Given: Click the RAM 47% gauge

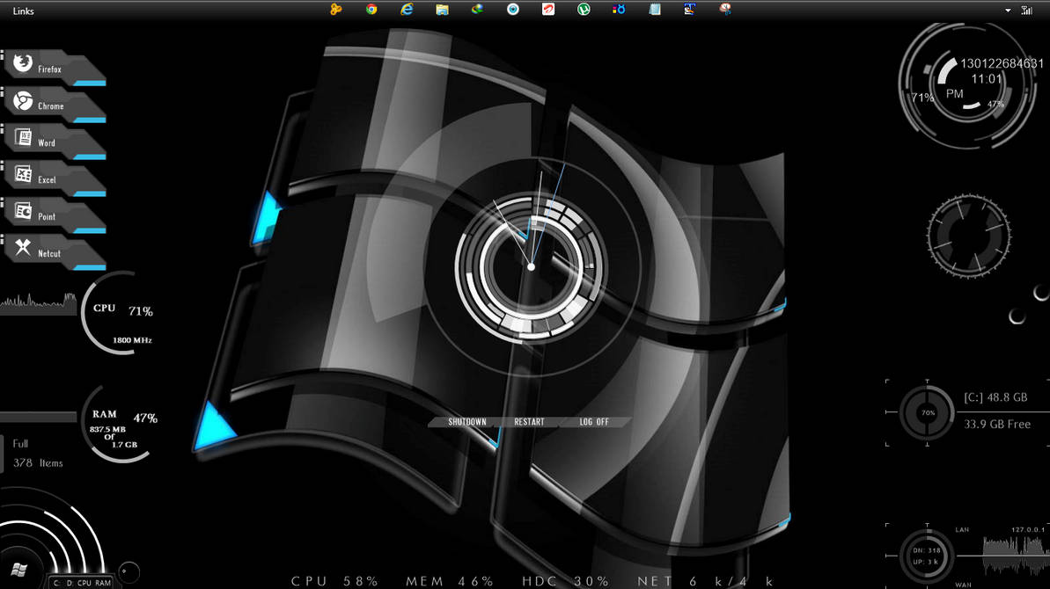Looking at the screenshot, I should [x=121, y=423].
